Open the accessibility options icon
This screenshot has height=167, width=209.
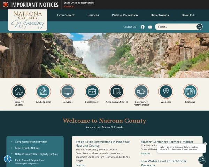point(7,159)
